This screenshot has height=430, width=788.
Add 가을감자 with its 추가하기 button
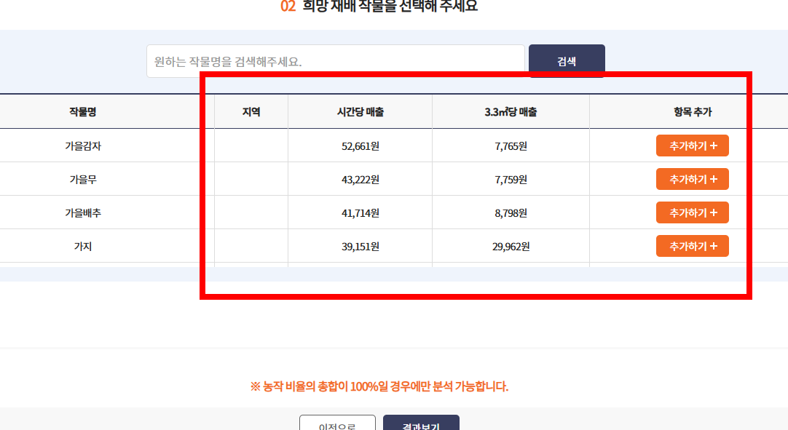692,145
